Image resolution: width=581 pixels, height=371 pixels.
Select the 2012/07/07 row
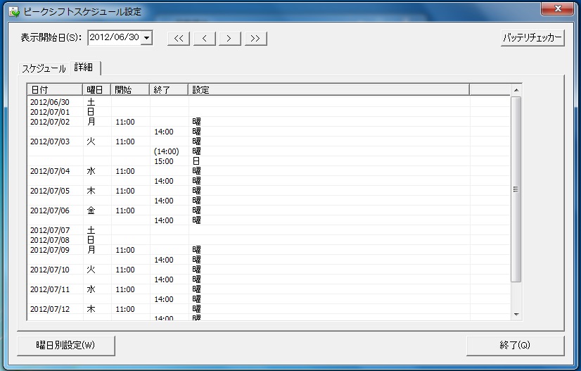[x=269, y=230]
